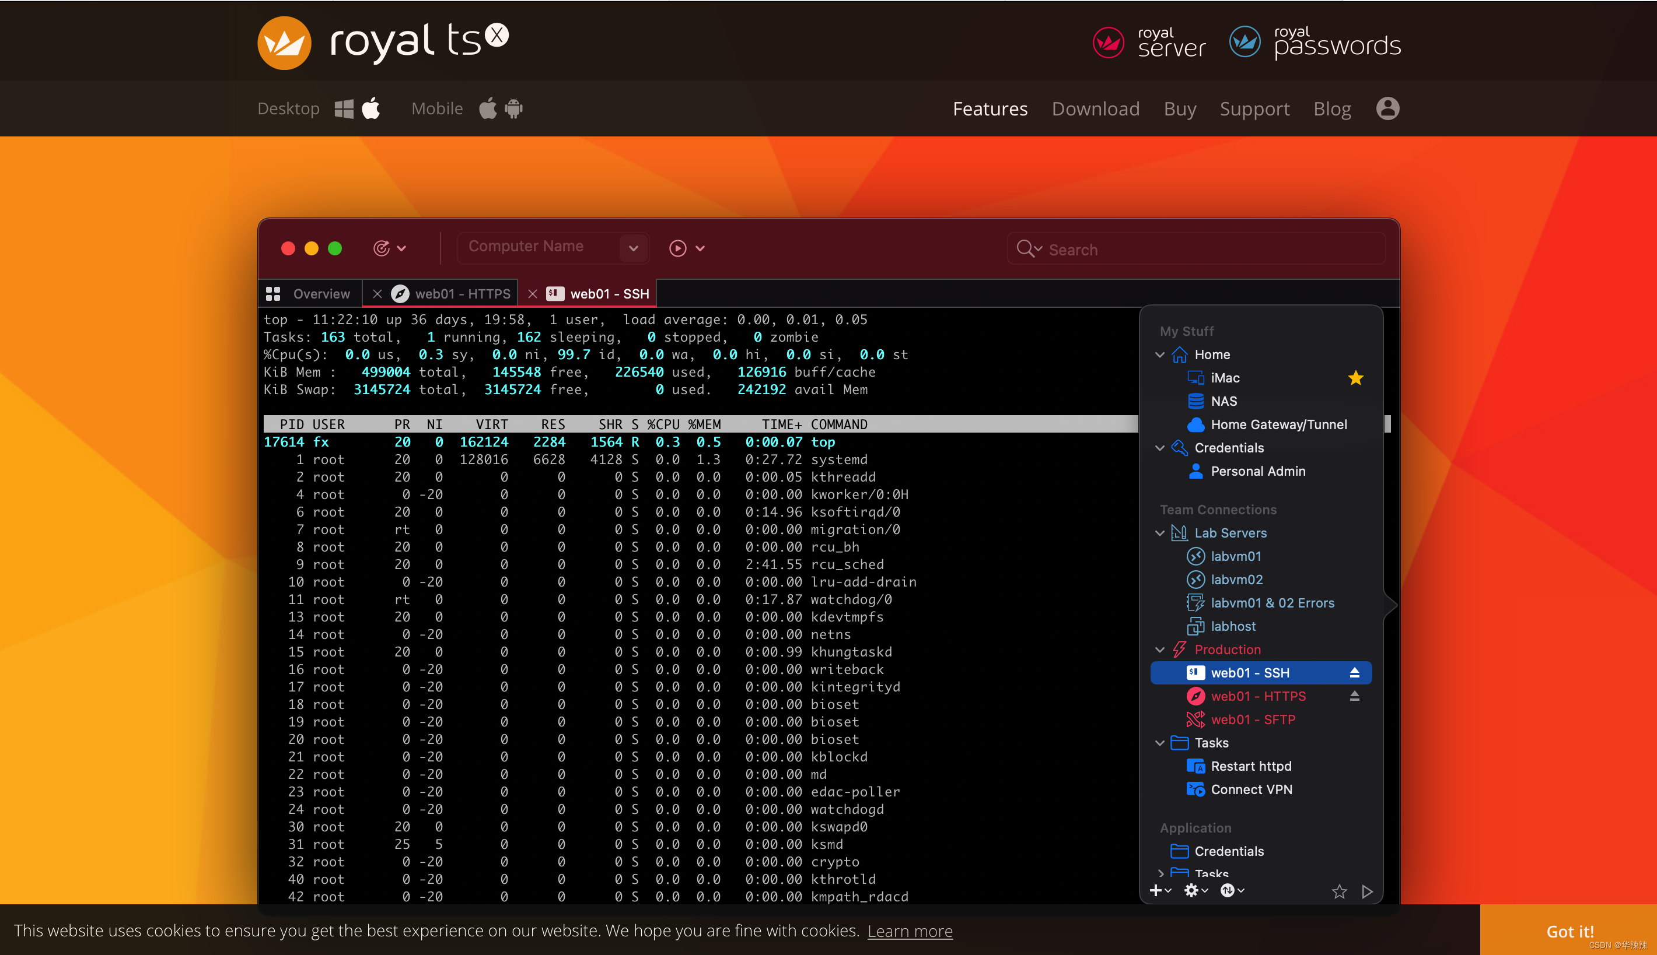Screen dimensions: 1657x955
Task: Open the circular document menu in sidebar footer
Action: point(1232,891)
